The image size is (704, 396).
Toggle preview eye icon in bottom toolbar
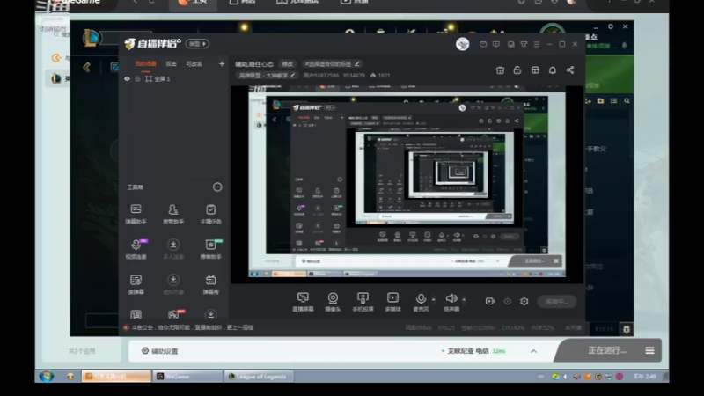coord(508,301)
